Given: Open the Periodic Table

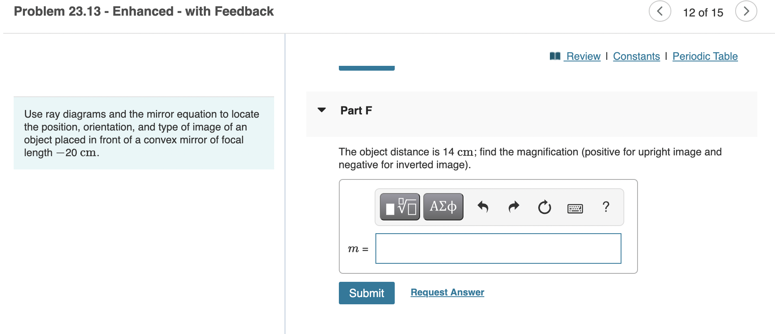Looking at the screenshot, I should tap(705, 56).
